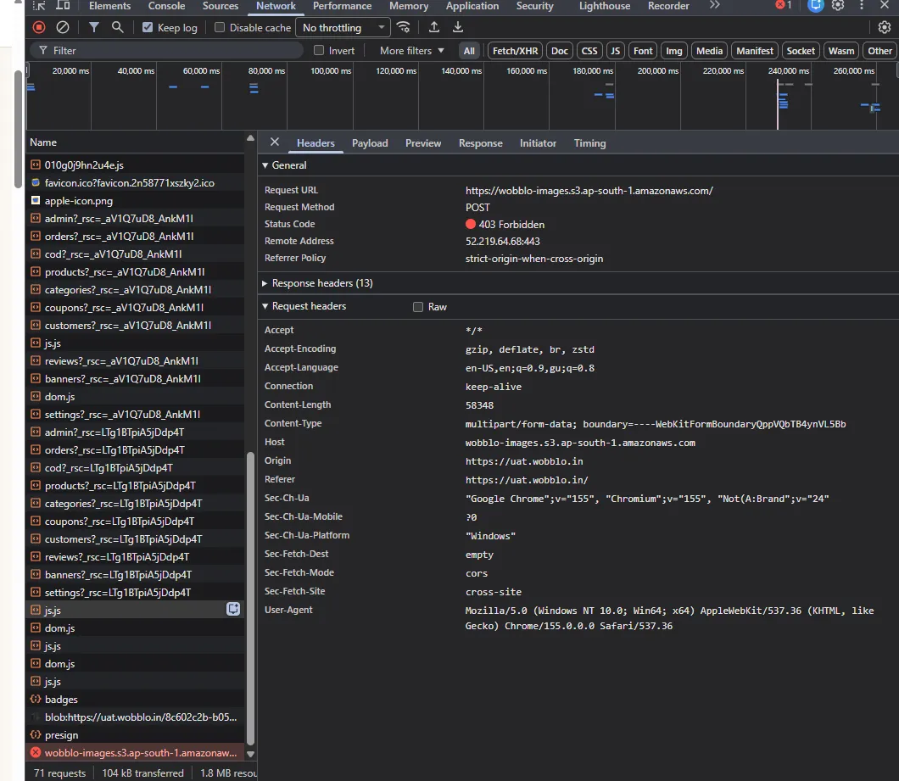Viewport: 899px width, 781px height.
Task: Select the badges request row
Action: point(136,699)
